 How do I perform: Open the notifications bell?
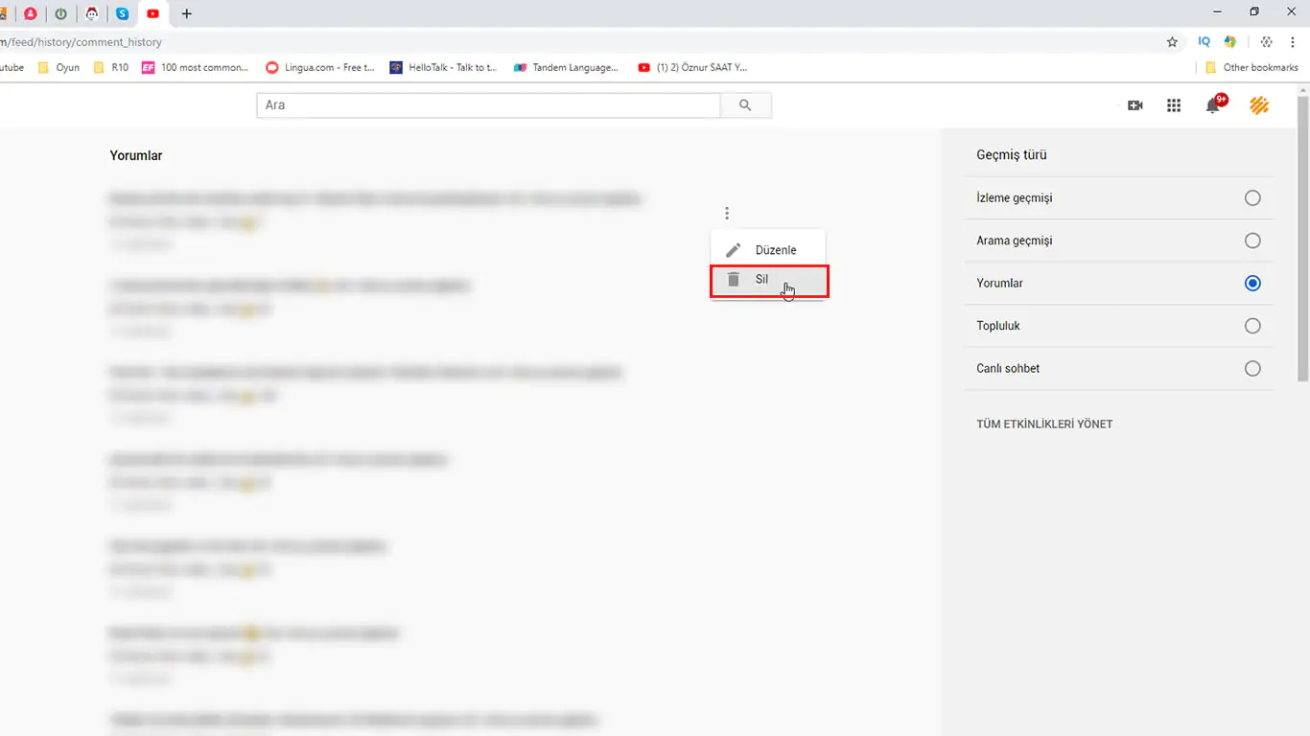click(x=1213, y=105)
